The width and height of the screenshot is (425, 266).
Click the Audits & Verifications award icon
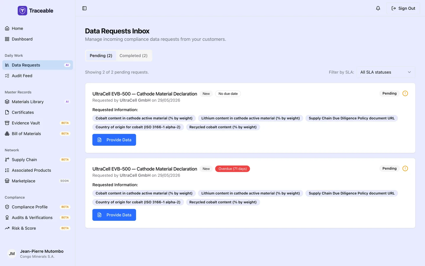[x=7, y=218]
